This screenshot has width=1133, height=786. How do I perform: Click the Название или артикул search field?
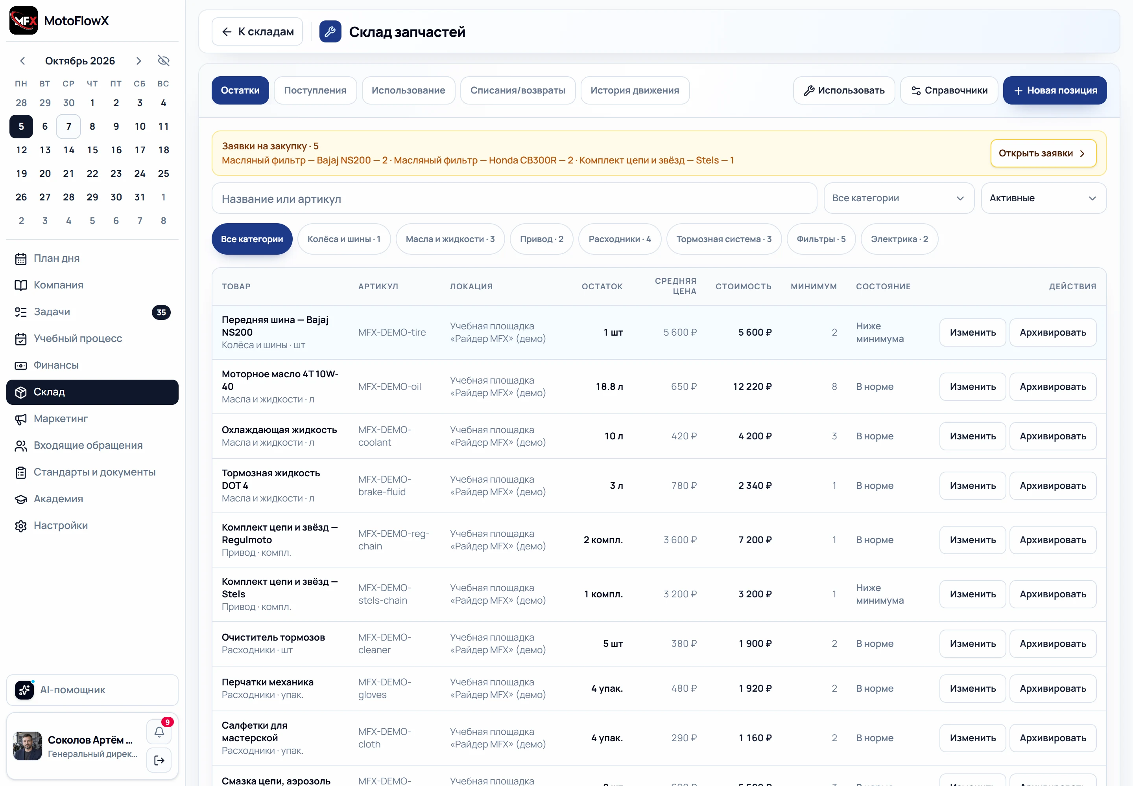pyautogui.click(x=514, y=198)
